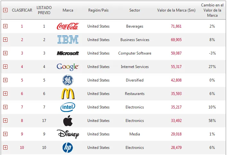
Task: Expand the Google row plus icon
Action: (x=5, y=67)
